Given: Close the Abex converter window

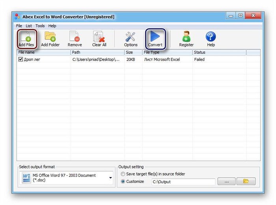Looking at the screenshot, I should (253, 16).
